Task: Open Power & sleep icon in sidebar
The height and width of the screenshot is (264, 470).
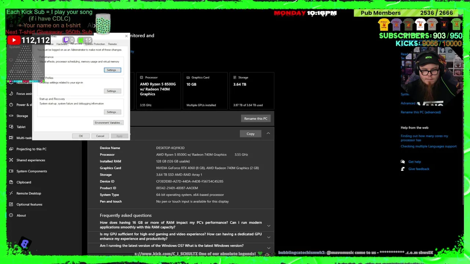Action: (x=11, y=104)
